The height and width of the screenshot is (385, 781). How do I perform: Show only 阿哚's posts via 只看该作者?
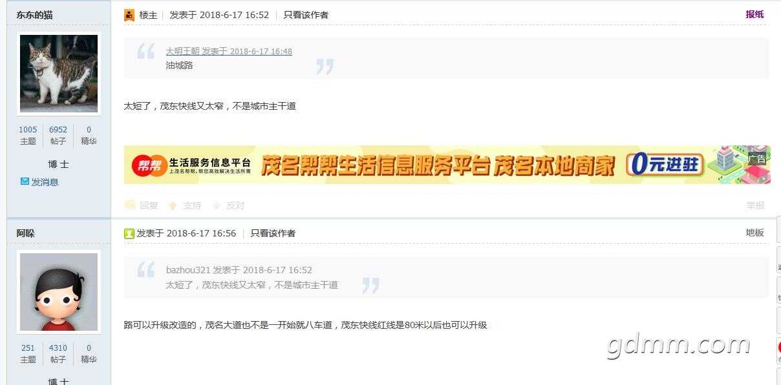click(x=273, y=233)
